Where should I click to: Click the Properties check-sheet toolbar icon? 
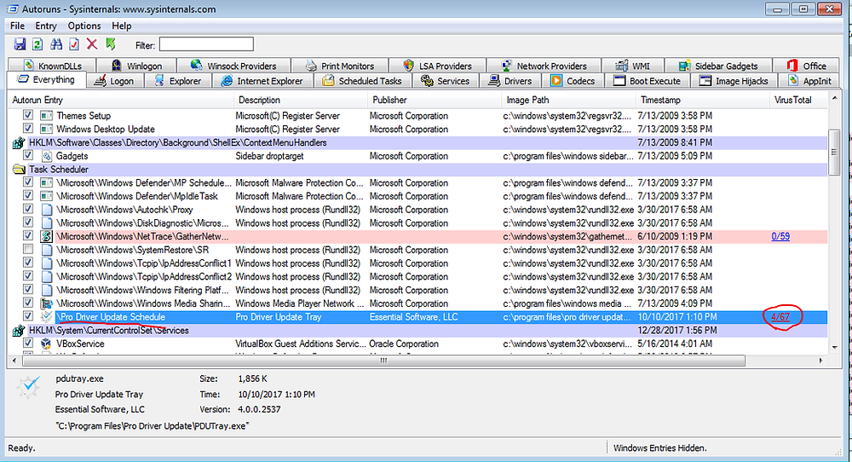coord(74,44)
